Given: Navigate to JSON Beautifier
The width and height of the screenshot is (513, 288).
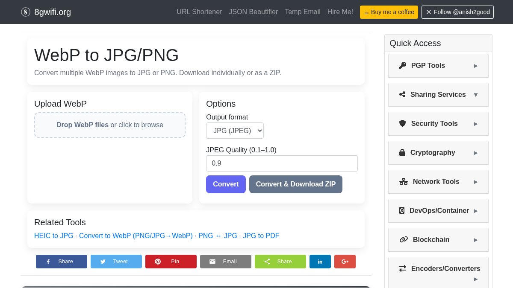Looking at the screenshot, I should (x=253, y=12).
